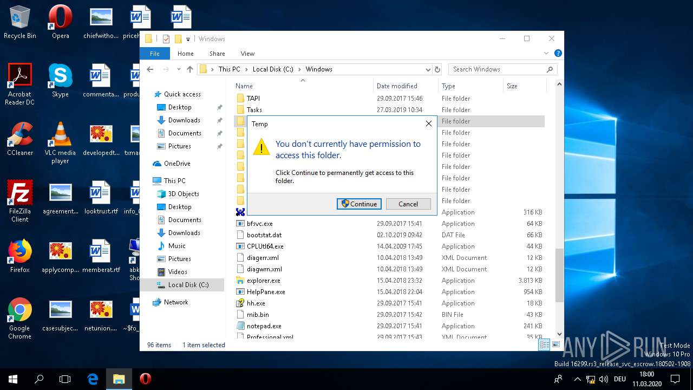
Task: Select Quick access in navigation pane
Action: (182, 94)
